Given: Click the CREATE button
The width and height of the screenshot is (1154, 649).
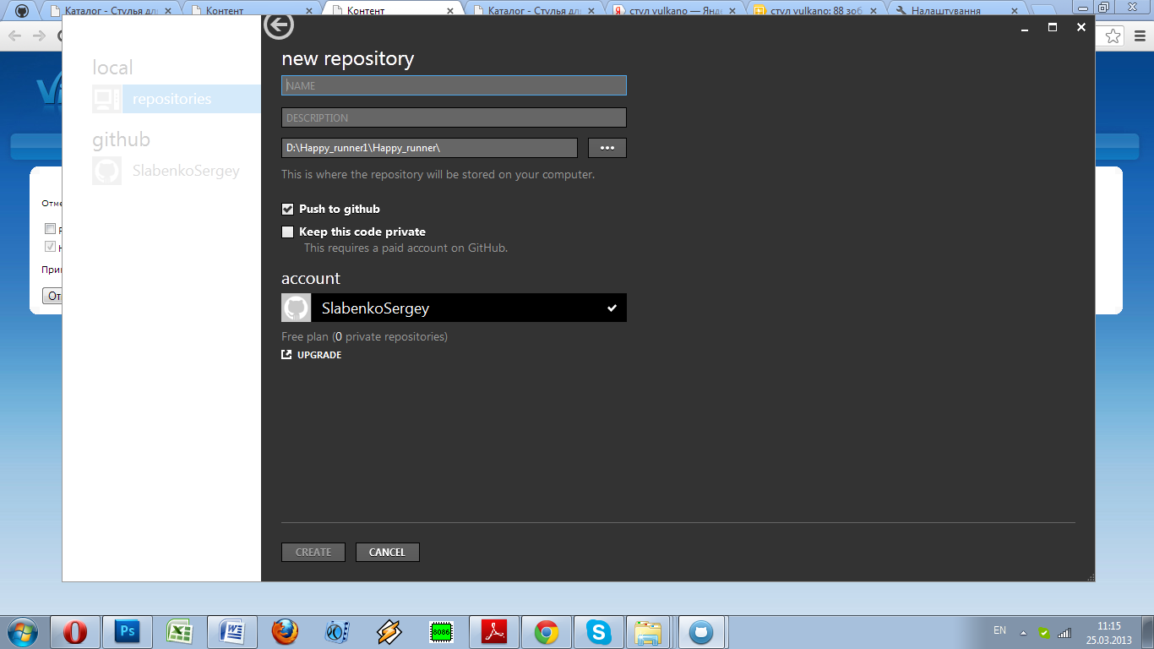Looking at the screenshot, I should [x=313, y=552].
